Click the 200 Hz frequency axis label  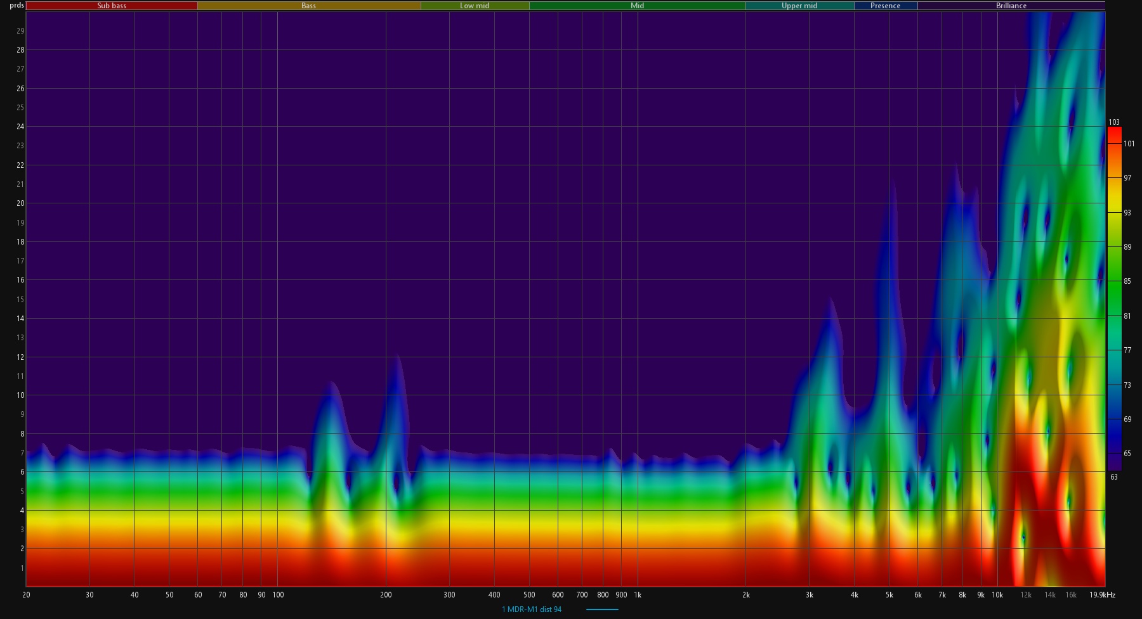point(386,595)
